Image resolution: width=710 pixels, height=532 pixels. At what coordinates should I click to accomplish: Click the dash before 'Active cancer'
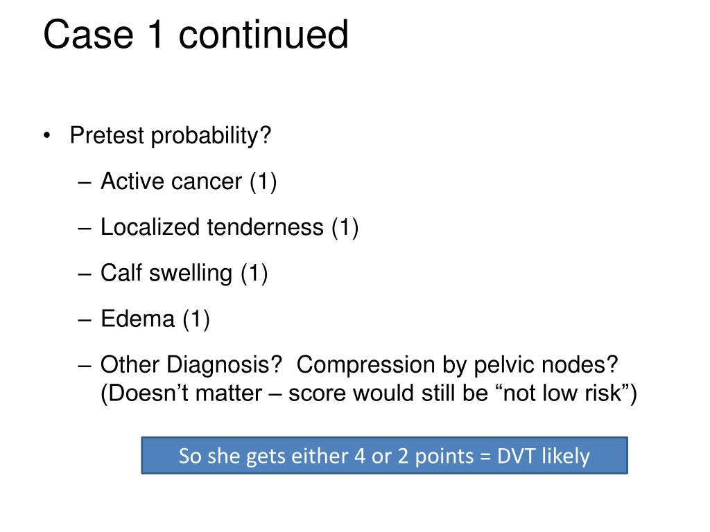point(85,183)
